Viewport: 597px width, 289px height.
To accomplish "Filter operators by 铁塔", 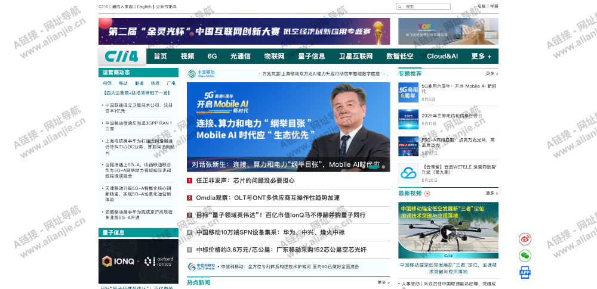I will coord(155,83).
